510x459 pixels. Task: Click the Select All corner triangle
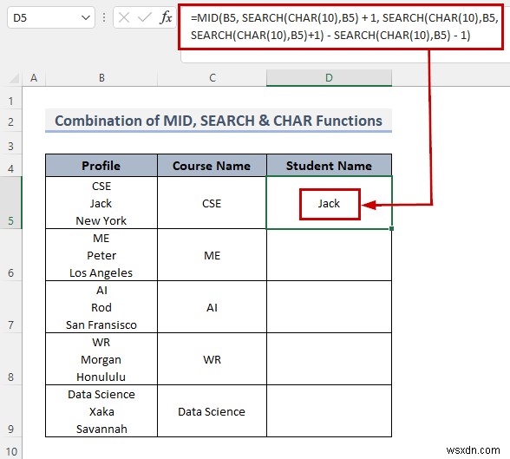[x=14, y=78]
